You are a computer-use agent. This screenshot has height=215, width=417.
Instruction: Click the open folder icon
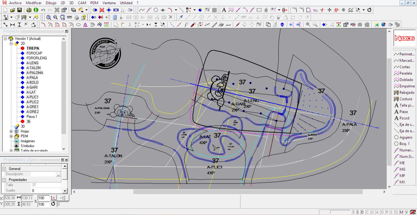coord(13,10)
